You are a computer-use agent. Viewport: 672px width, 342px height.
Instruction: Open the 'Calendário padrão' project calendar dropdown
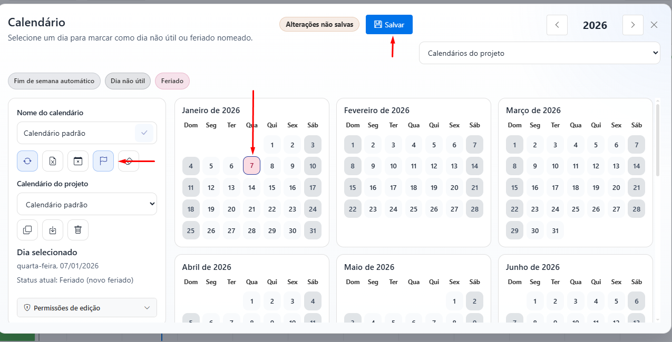point(87,204)
